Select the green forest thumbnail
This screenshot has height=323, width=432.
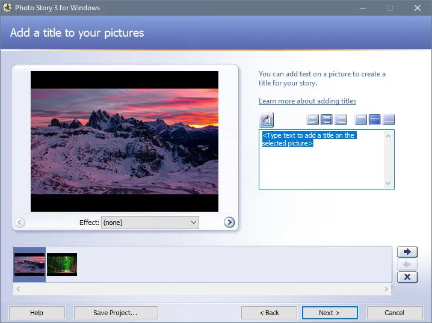coord(62,265)
